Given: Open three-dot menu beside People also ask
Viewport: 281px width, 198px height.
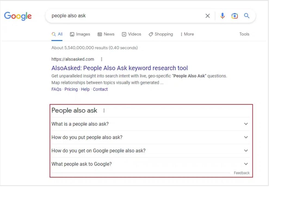Looking at the screenshot, I should (x=104, y=111).
